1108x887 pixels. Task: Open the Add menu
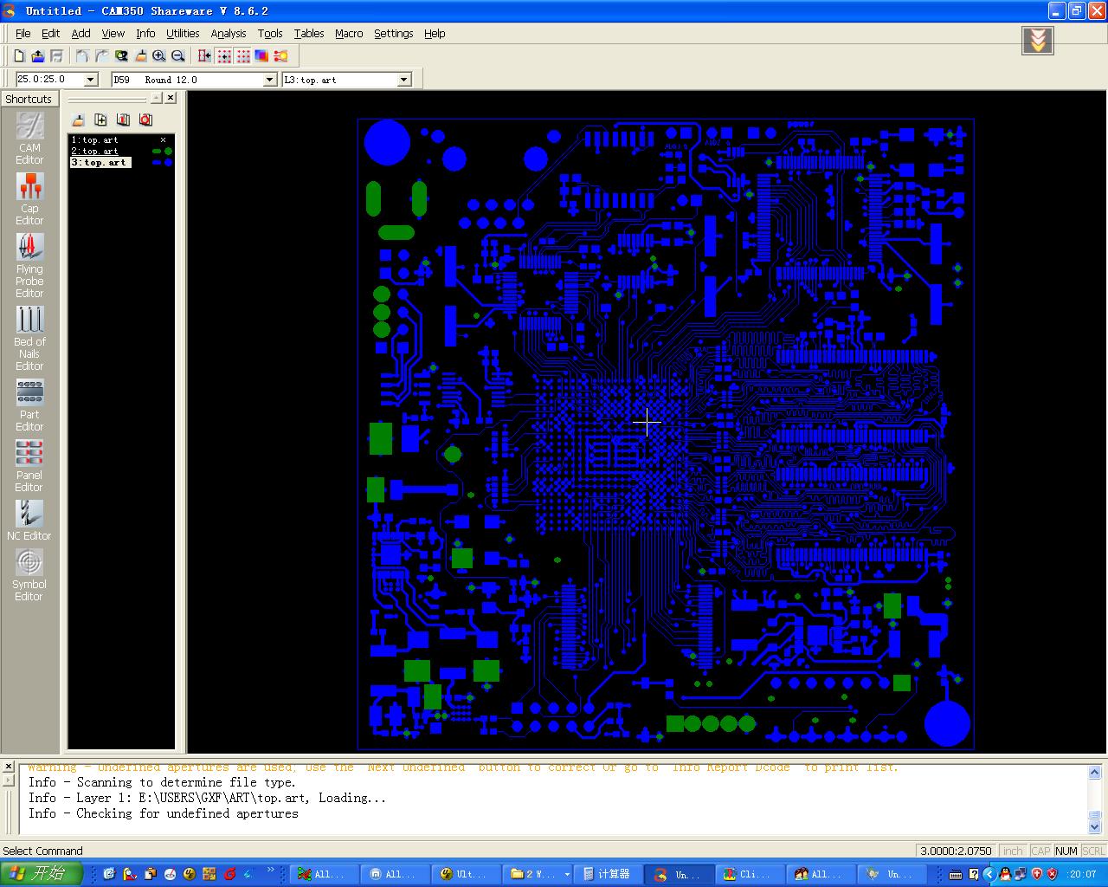coord(81,33)
